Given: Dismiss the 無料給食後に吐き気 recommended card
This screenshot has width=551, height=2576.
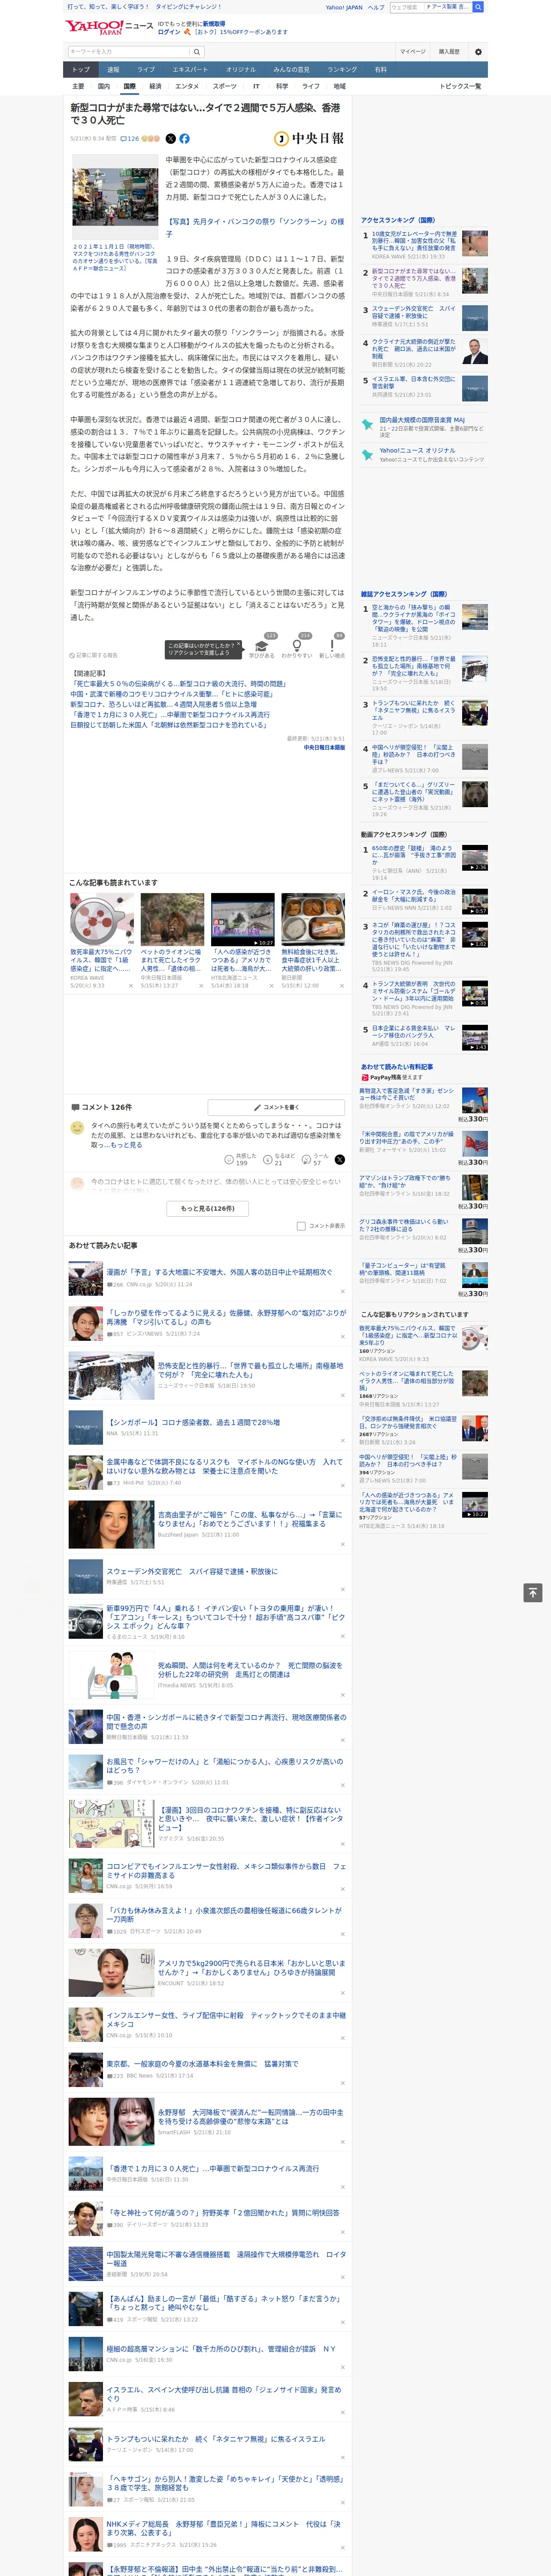Looking at the screenshot, I should [x=342, y=986].
